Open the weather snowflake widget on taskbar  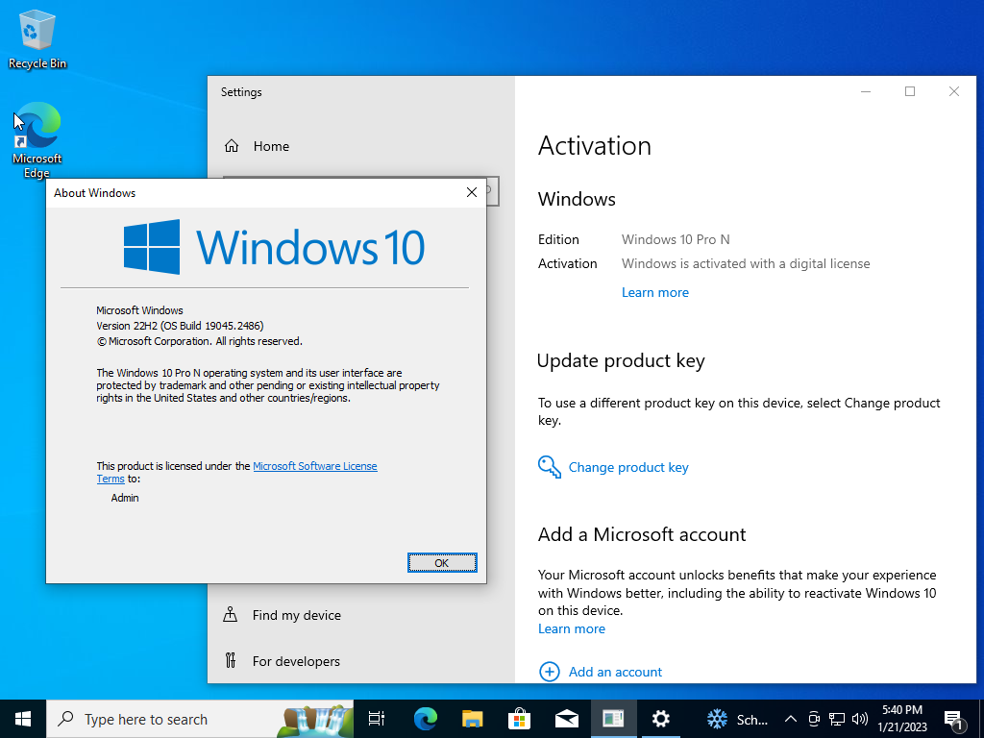pos(737,719)
